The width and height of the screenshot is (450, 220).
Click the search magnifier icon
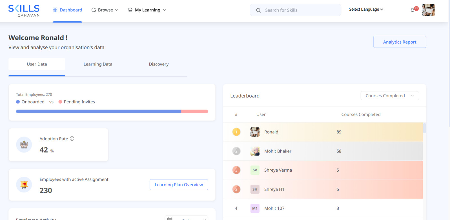[258, 10]
